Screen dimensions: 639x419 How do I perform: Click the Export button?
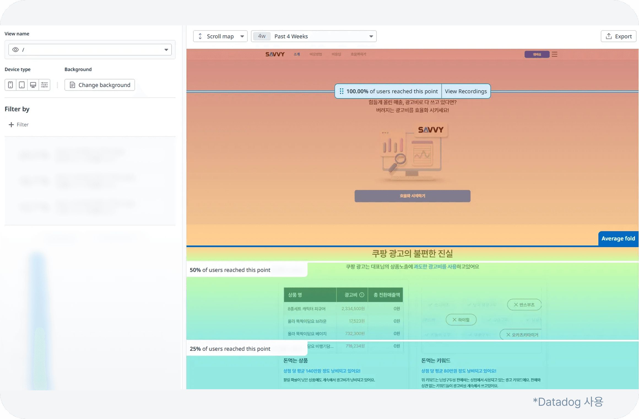(618, 36)
